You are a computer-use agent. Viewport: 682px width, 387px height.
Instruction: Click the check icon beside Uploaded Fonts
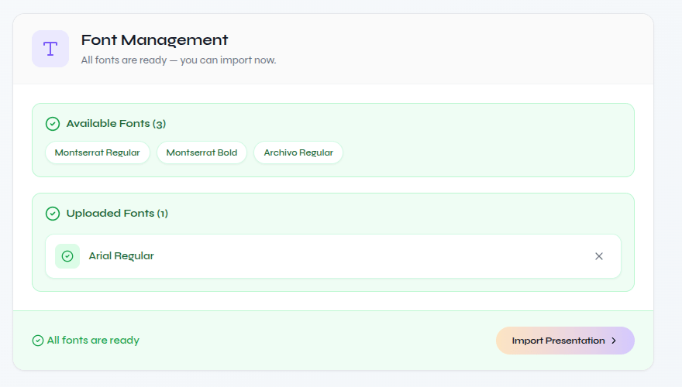pyautogui.click(x=53, y=214)
